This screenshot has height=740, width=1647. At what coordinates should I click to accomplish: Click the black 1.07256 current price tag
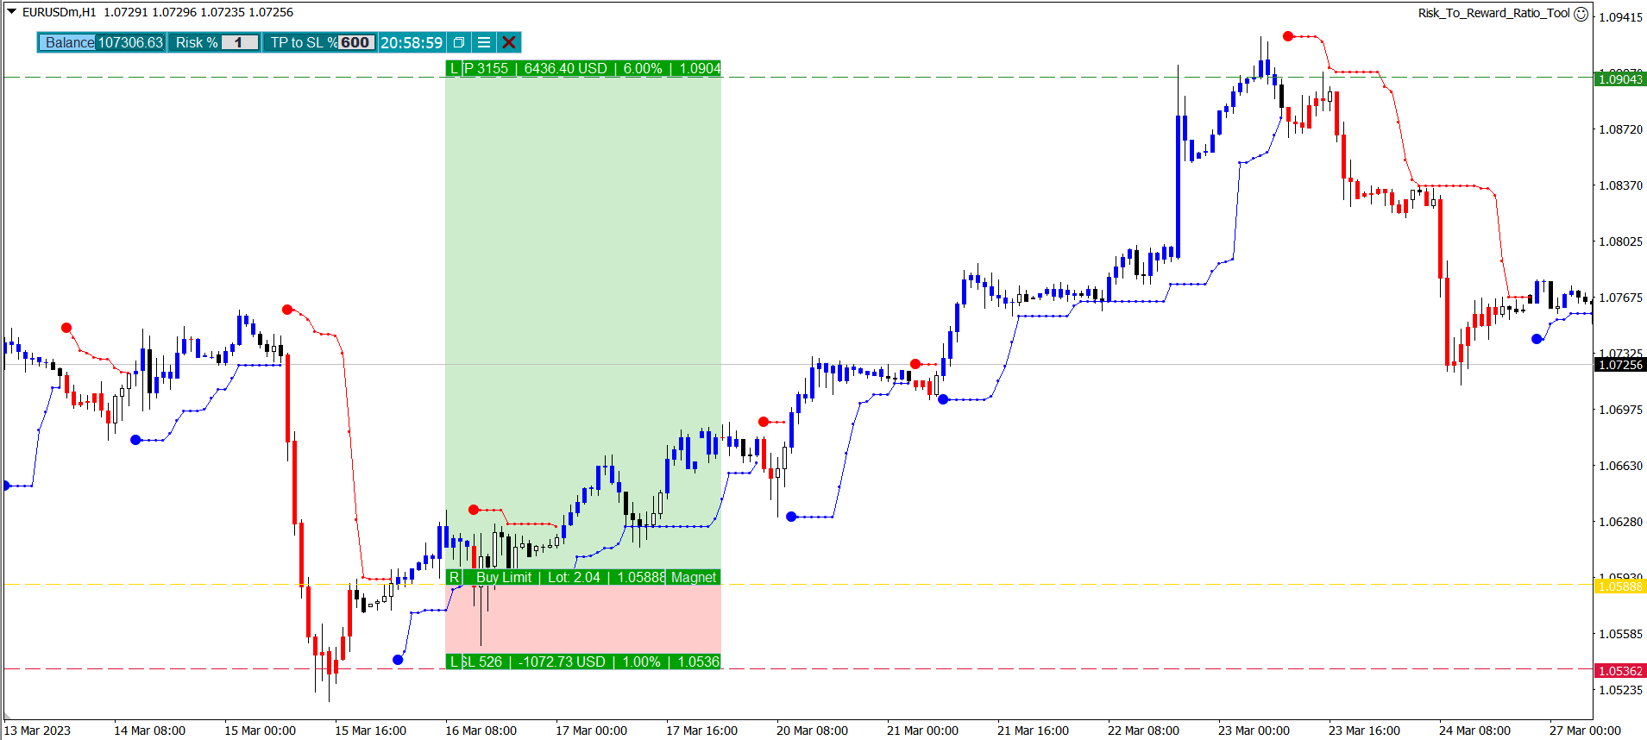1620,365
